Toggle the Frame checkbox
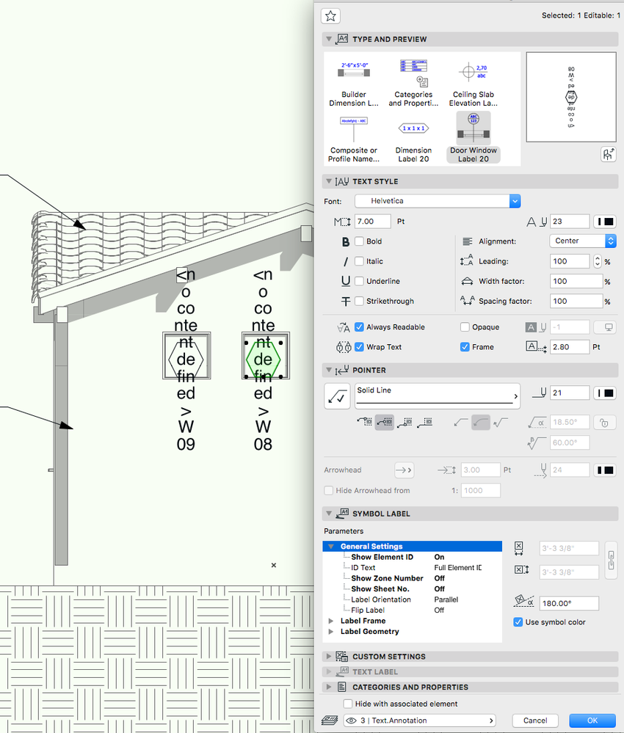Screen dimensions: 624x733 [x=465, y=347]
